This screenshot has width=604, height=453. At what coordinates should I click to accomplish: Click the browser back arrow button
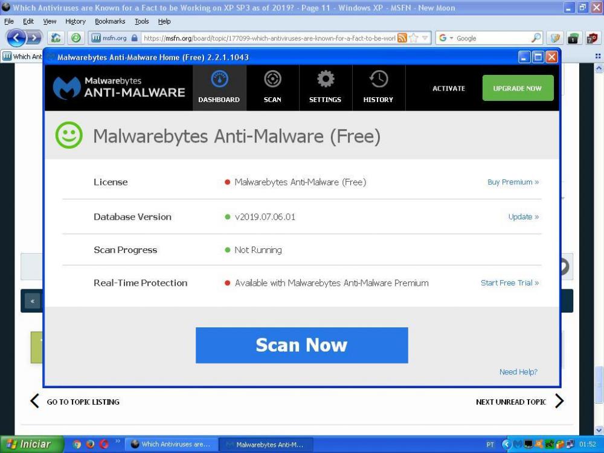[x=16, y=38]
